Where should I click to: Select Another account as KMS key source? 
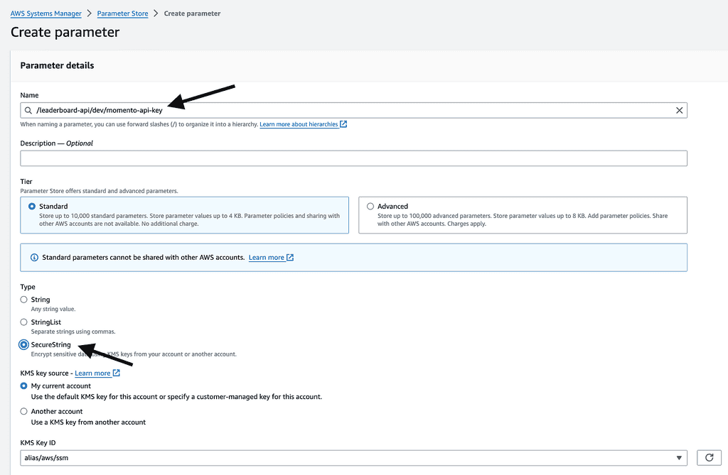[x=24, y=412]
